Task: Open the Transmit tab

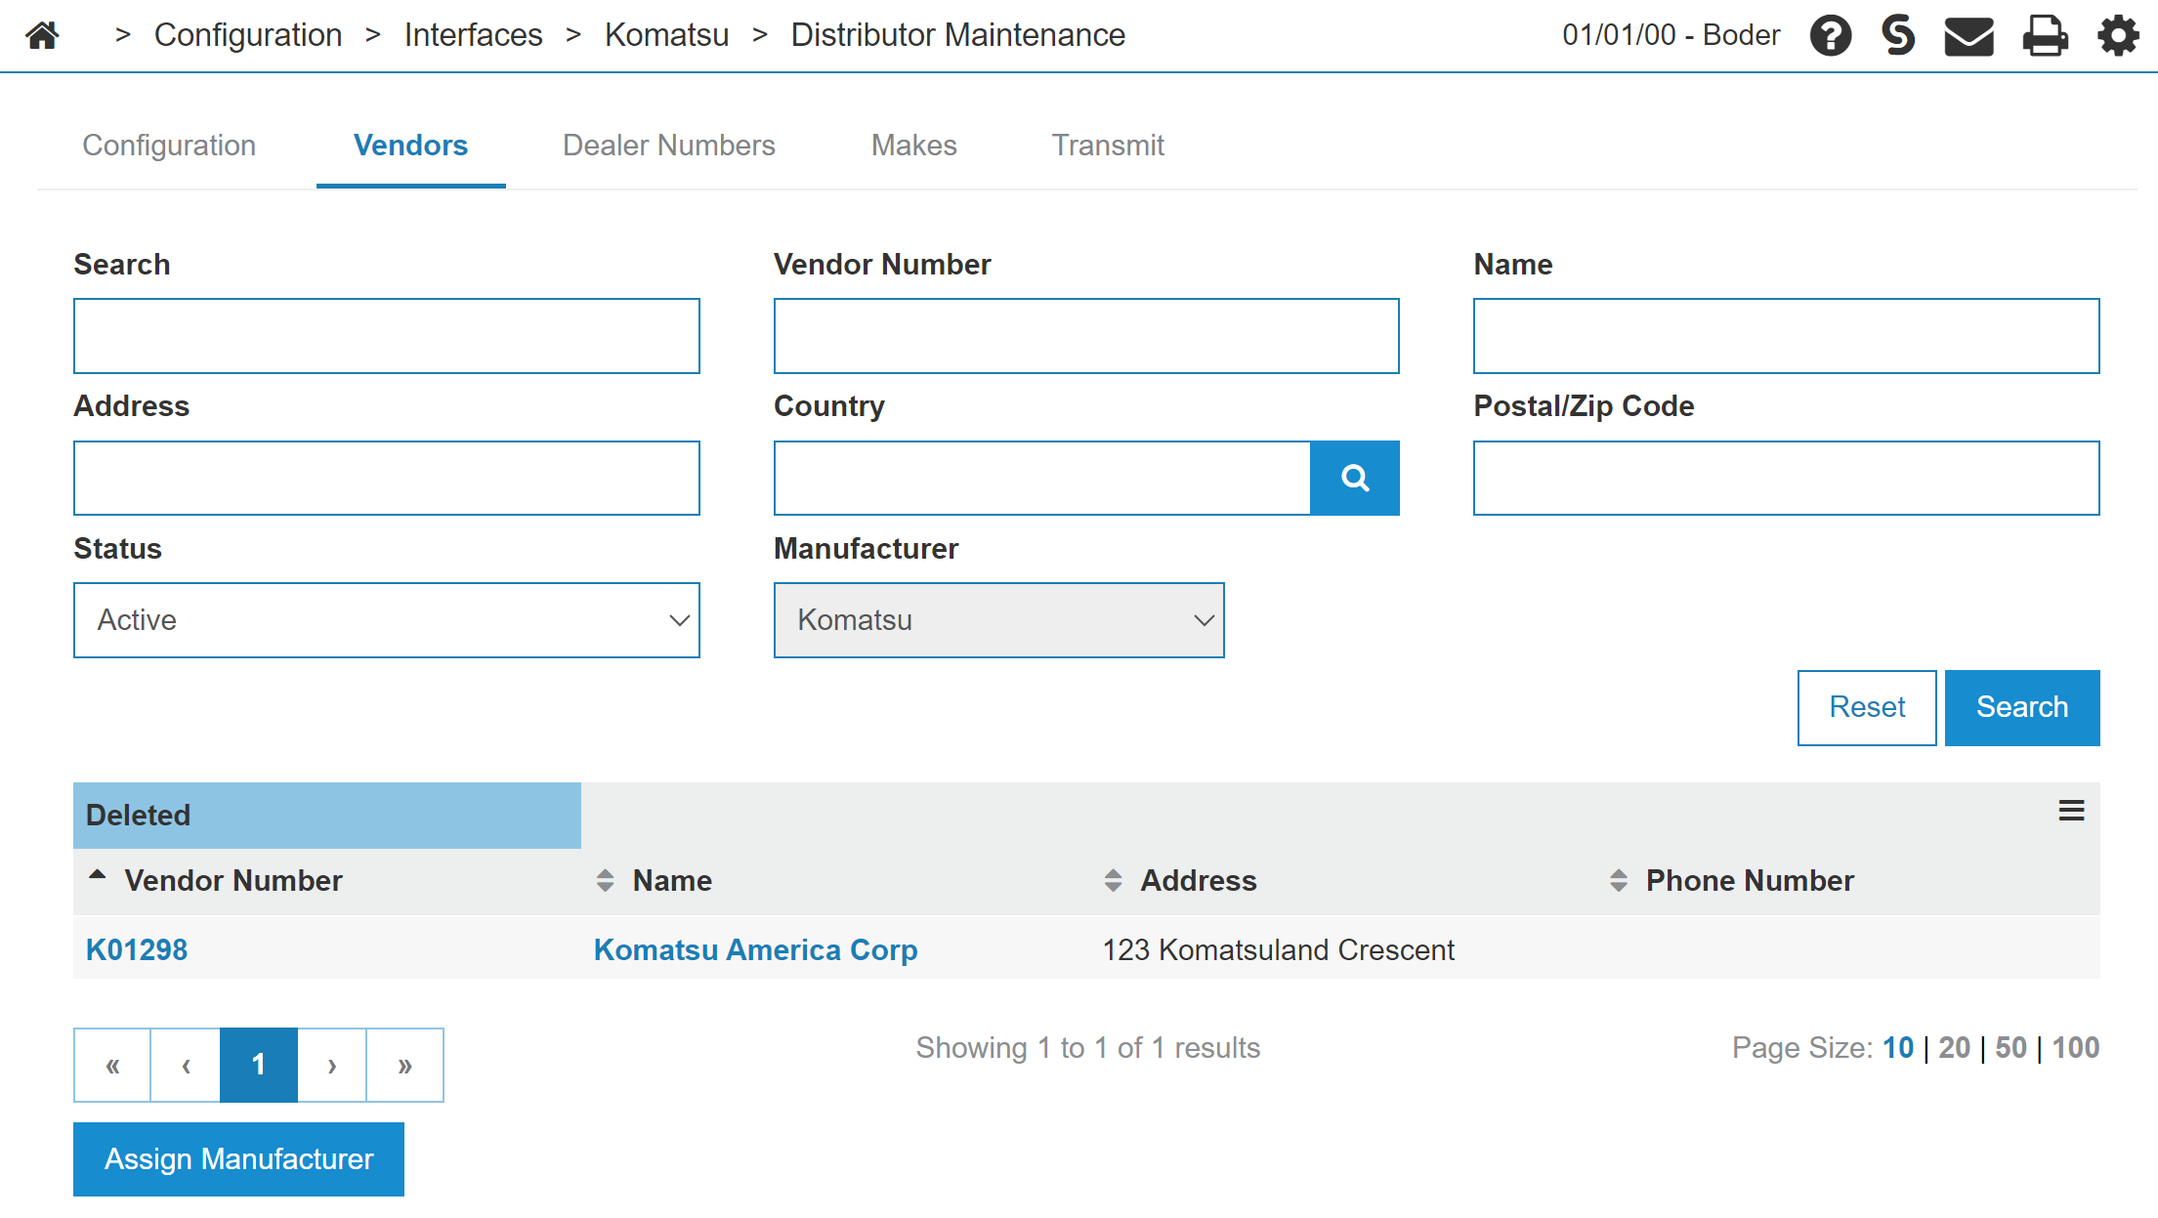Action: pos(1108,146)
